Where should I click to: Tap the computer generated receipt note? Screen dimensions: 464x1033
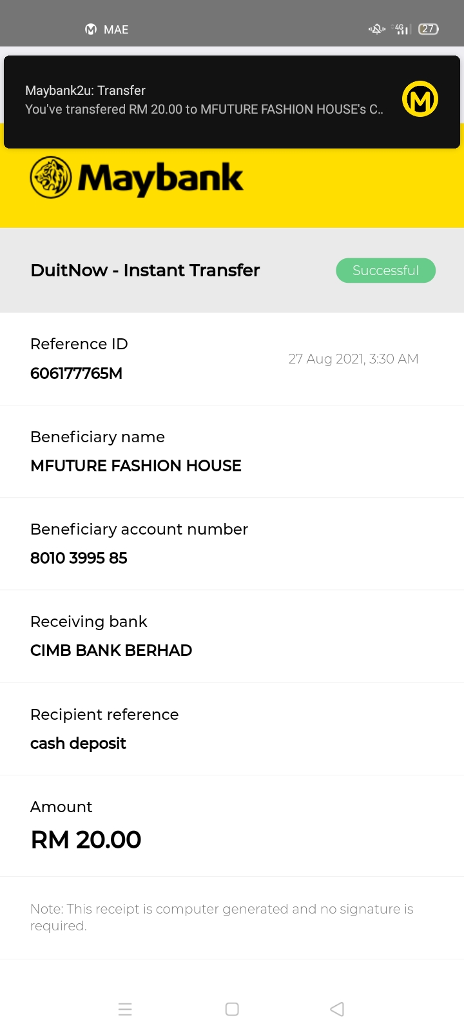point(222,917)
